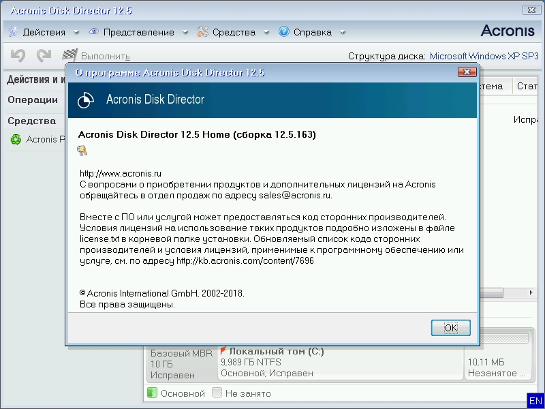545x409 pixels.
Task: Select the Операции section header
Action: 33,100
